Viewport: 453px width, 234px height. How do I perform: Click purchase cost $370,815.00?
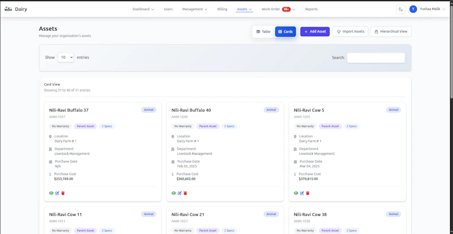pyautogui.click(x=308, y=179)
